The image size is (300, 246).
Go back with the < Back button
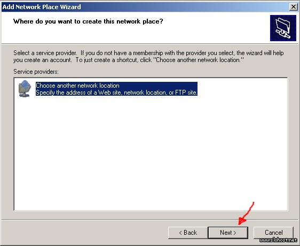point(188,233)
